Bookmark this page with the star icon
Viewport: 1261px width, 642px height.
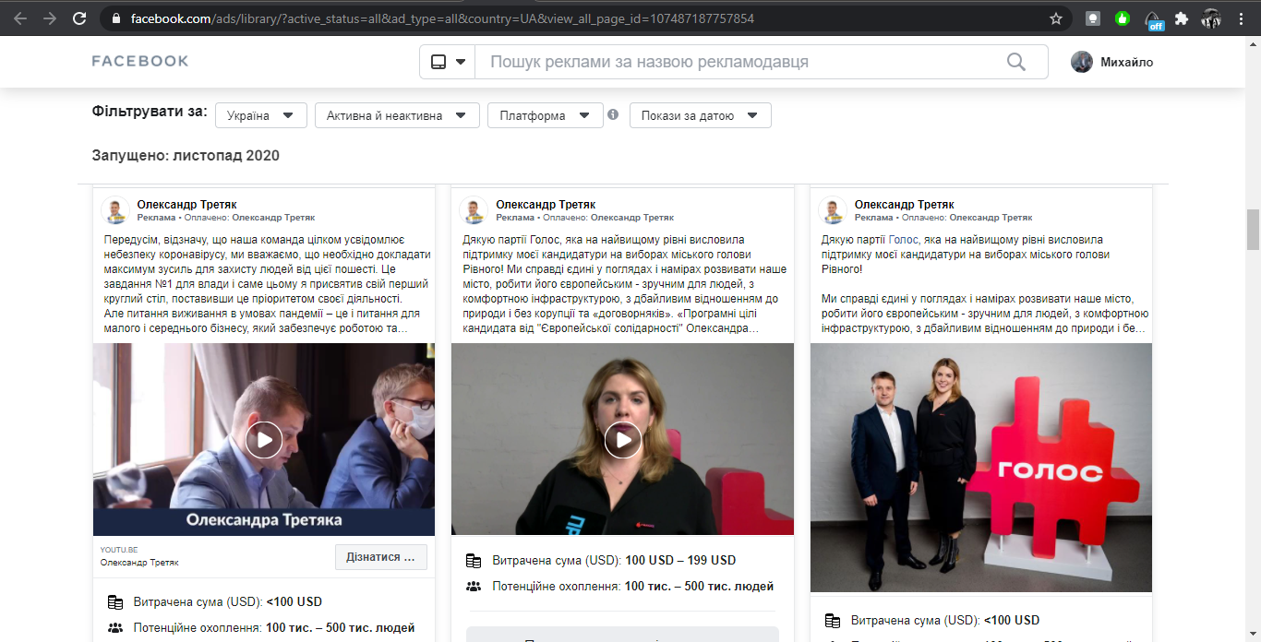click(x=1056, y=18)
